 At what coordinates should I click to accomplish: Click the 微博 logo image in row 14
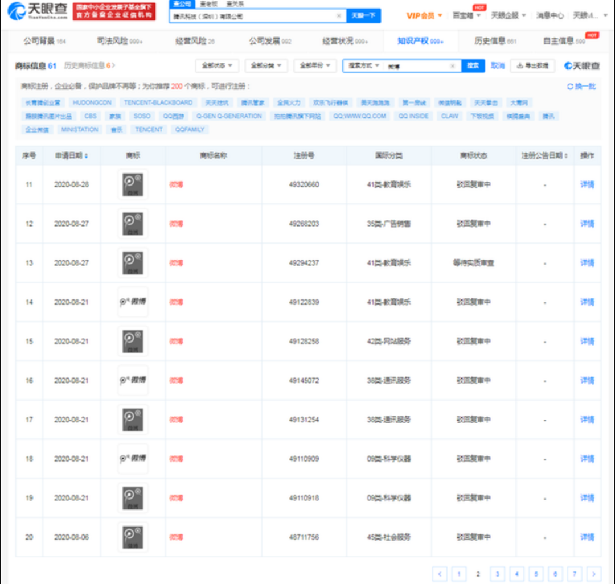[133, 302]
